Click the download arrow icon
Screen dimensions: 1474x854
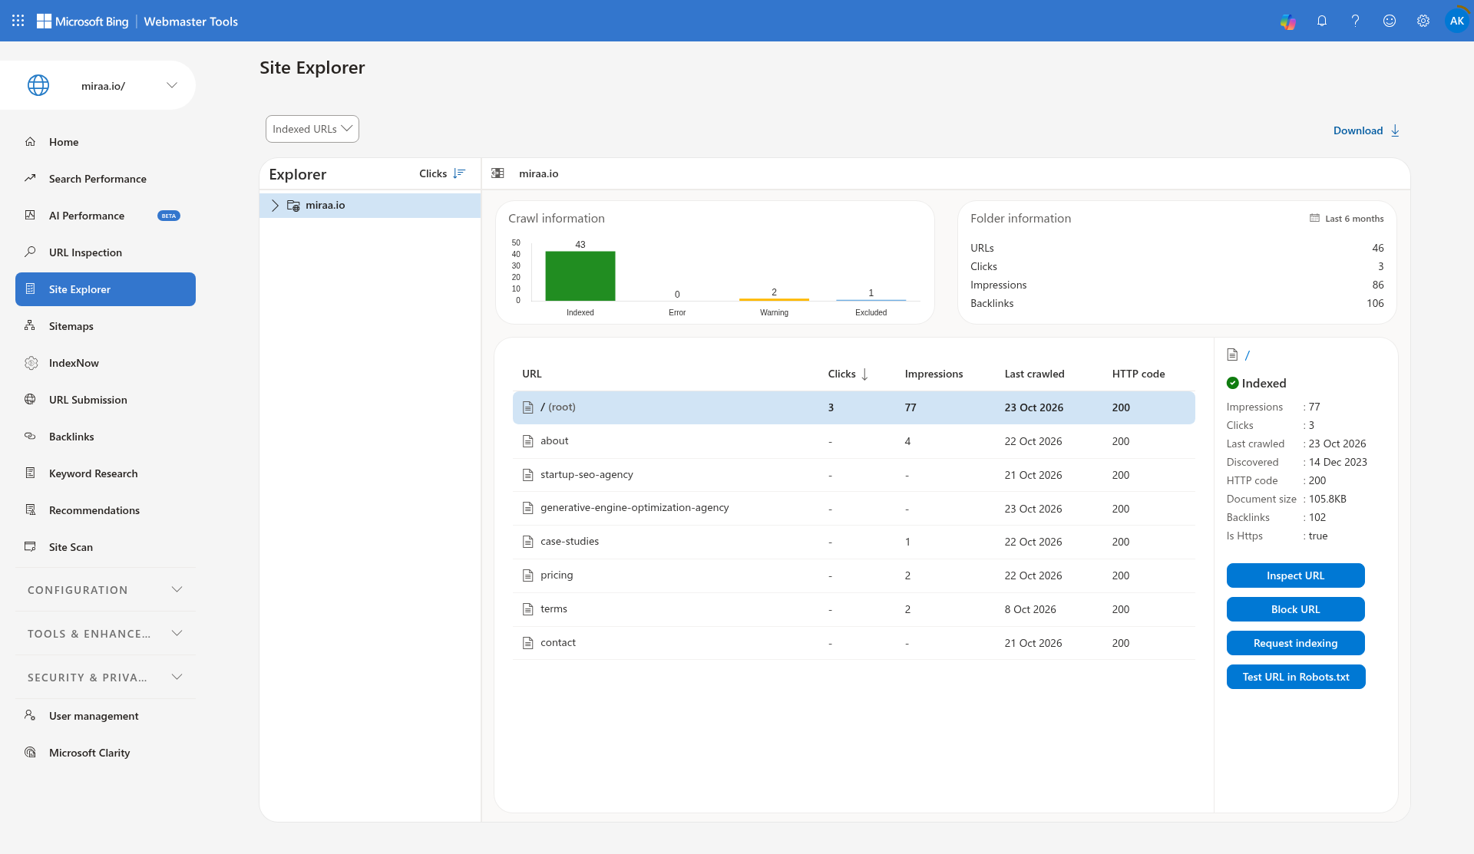coord(1396,130)
